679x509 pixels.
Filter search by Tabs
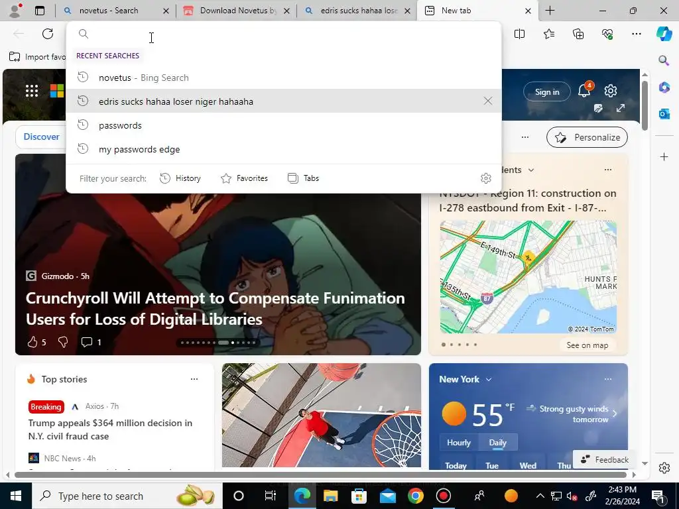[303, 178]
